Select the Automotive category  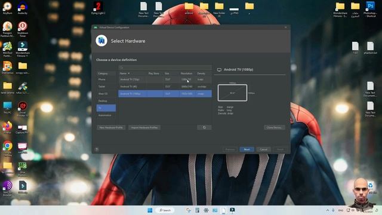(106, 115)
